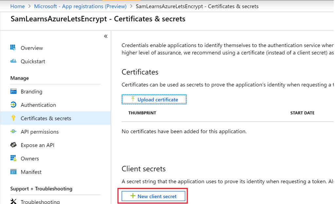Click the Troubleshooting tools icon
This screenshot has height=204, width=335.
[x=13, y=201]
